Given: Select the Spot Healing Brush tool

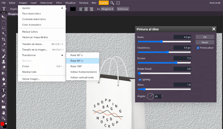Looking at the screenshot, I should click(3, 51).
